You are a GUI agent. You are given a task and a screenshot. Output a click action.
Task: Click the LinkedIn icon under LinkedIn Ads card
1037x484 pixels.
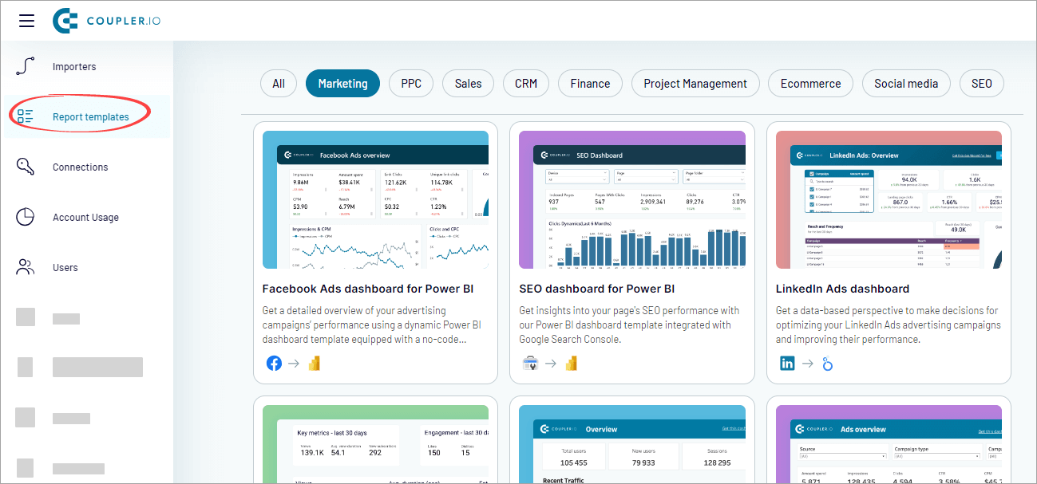787,364
